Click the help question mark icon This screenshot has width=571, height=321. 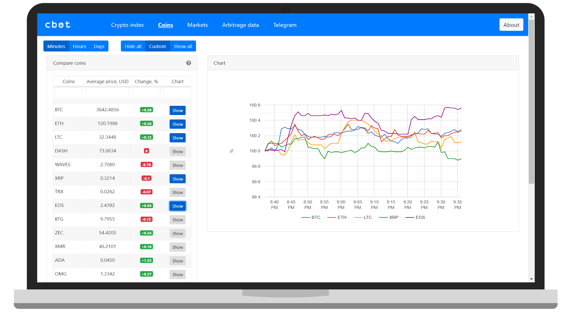[x=189, y=63]
